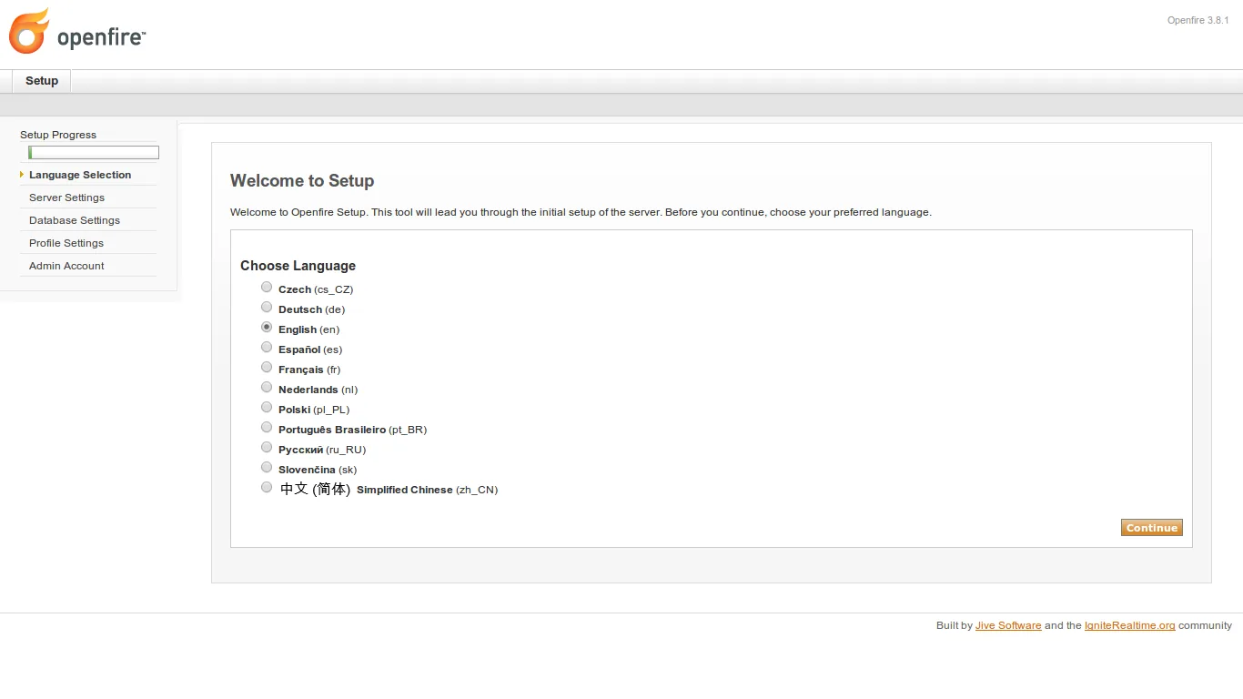The image size is (1243, 699).
Task: Select the Czech (cs_CZ) radio button
Action: [x=267, y=288]
